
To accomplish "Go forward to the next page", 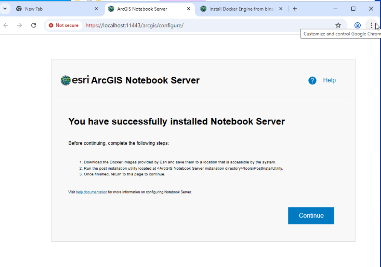I will coord(20,25).
